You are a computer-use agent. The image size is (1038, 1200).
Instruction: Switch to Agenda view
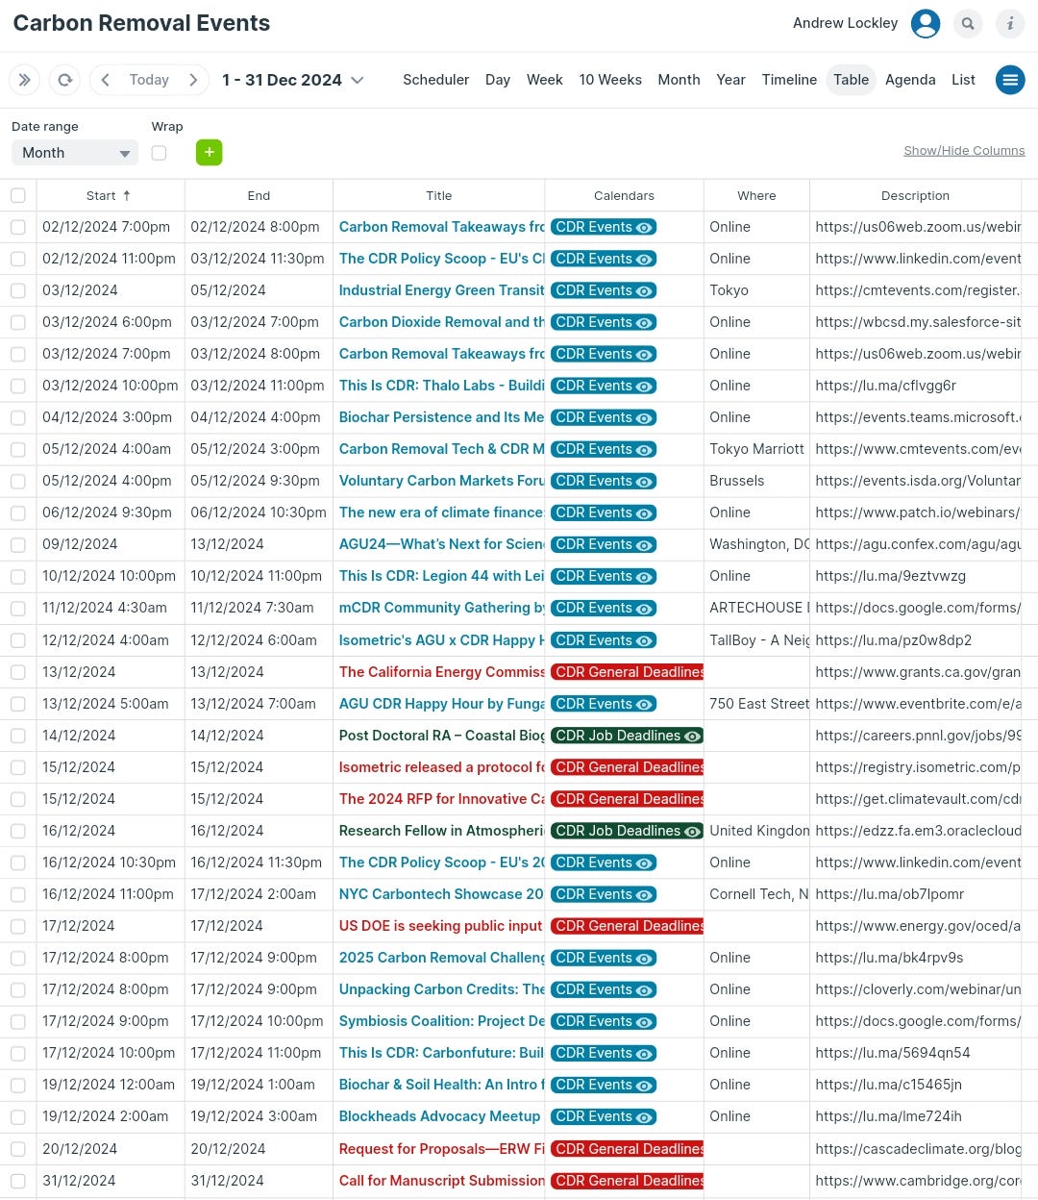910,80
